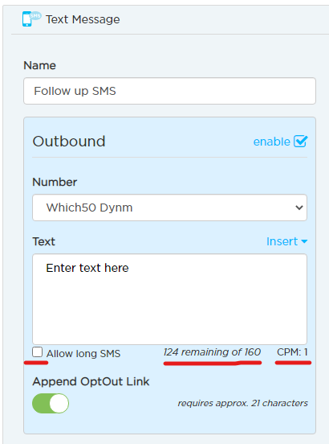The image size is (329, 444).
Task: Click the Allow long SMS label
Action: coord(83,354)
